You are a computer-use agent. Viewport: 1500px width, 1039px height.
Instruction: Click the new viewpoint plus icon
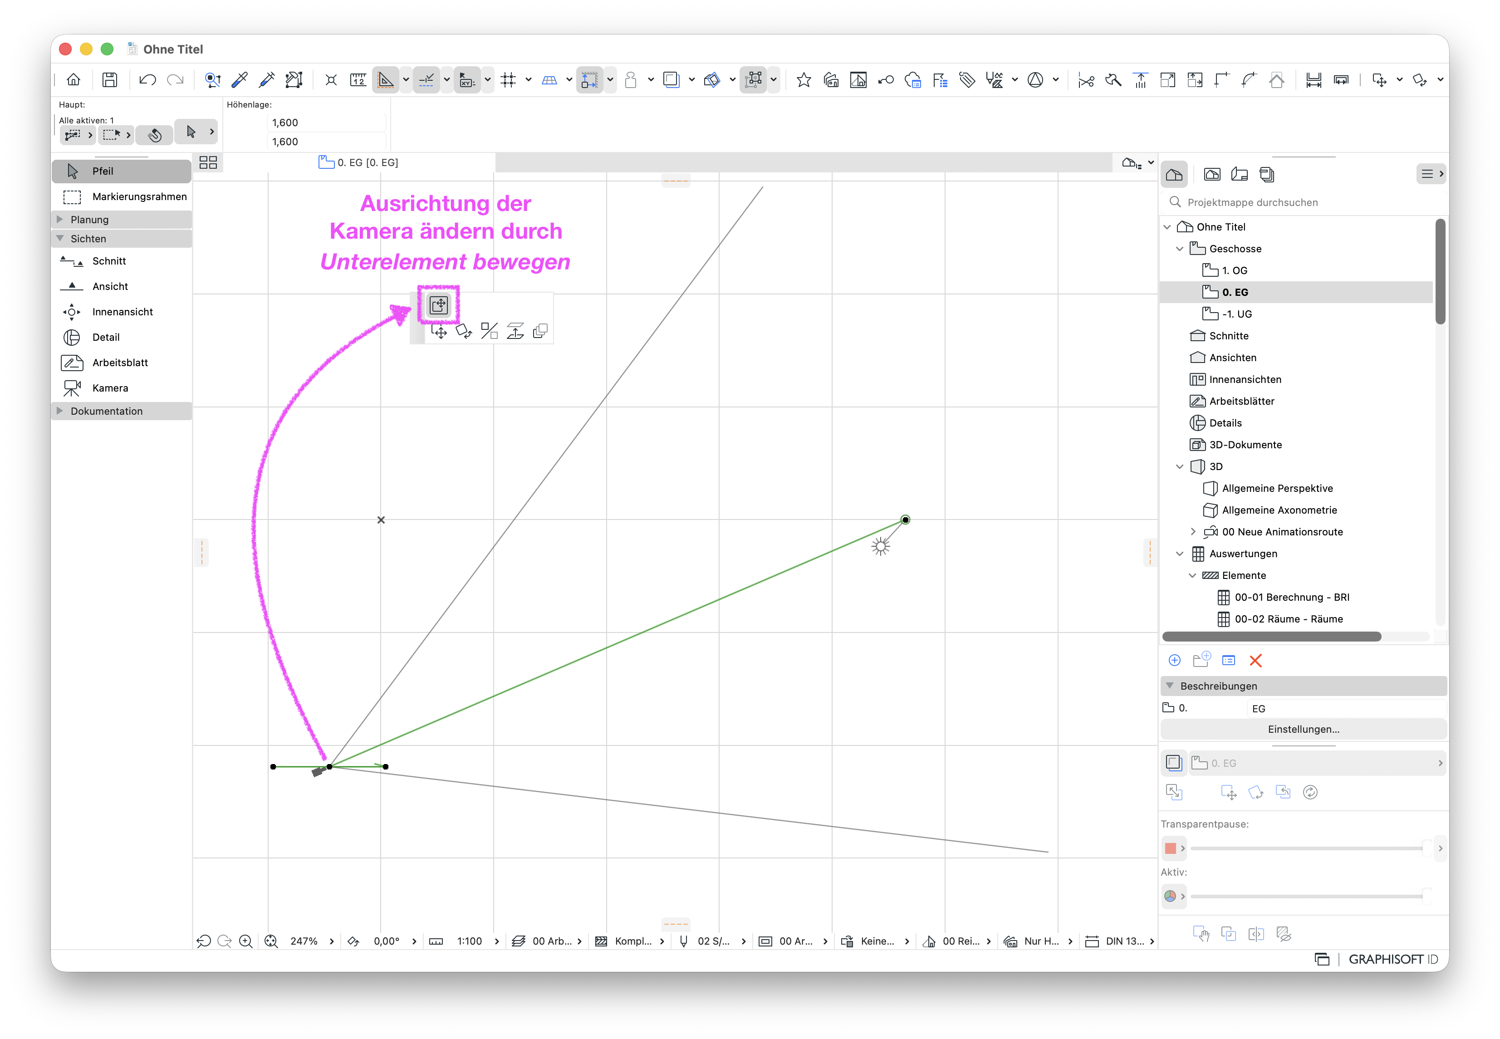[x=1175, y=661]
